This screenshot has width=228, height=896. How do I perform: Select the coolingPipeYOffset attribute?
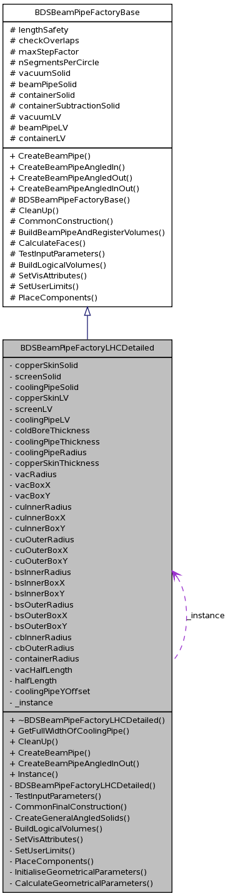tap(50, 691)
